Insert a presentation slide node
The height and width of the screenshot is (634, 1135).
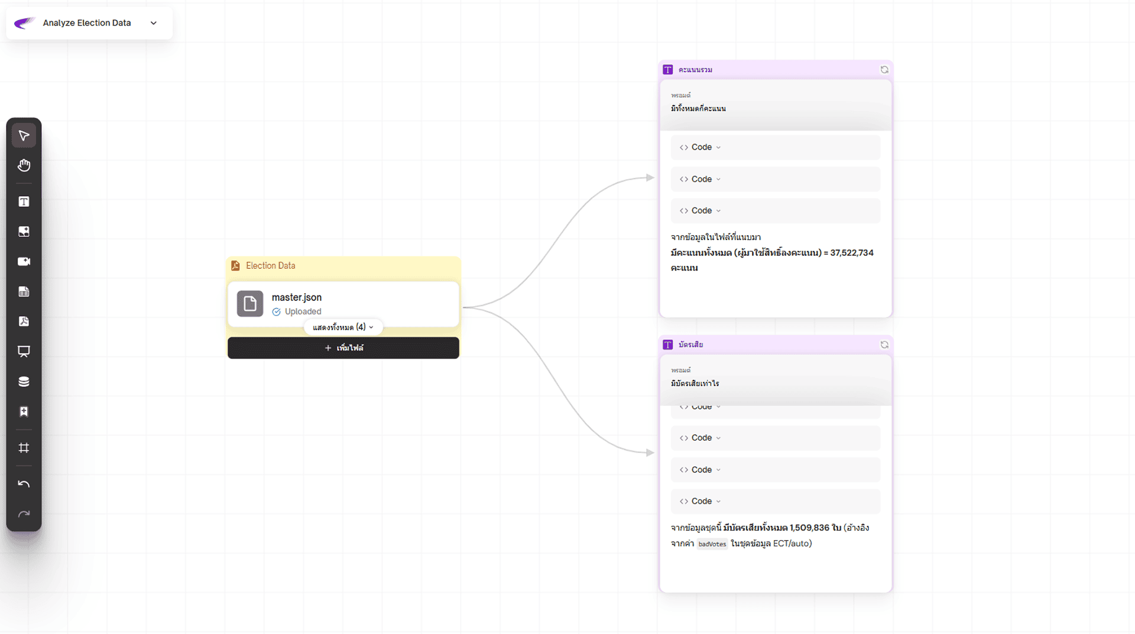pos(24,352)
